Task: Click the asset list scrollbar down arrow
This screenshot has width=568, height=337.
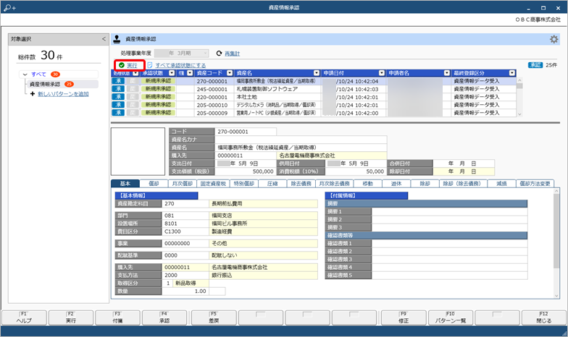Action: (x=519, y=114)
